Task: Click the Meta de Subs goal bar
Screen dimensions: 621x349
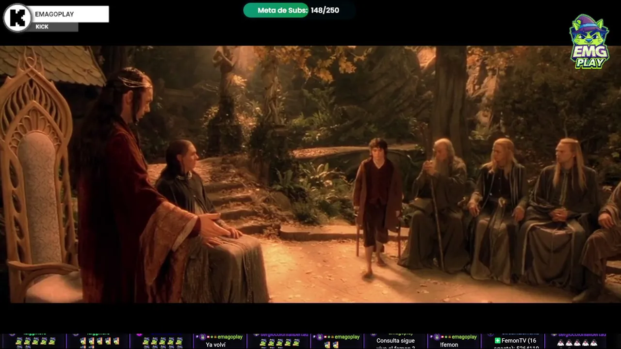Action: 298,10
